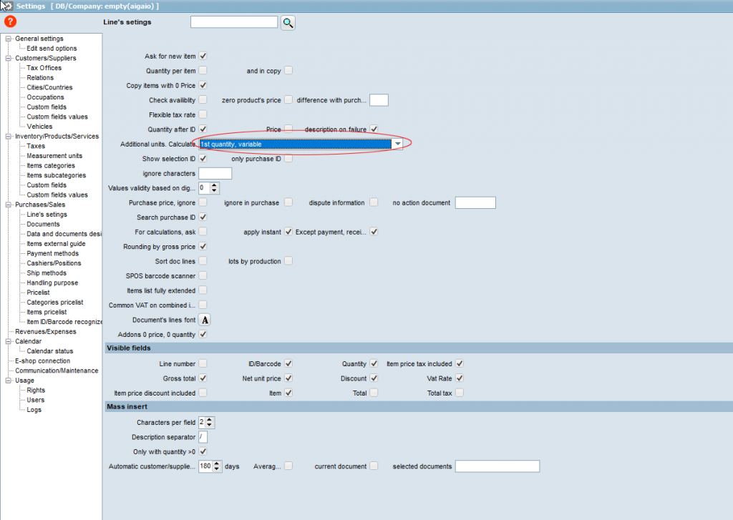The width and height of the screenshot is (733, 520).
Task: Toggle the Ask for new item checkbox
Action: click(203, 56)
